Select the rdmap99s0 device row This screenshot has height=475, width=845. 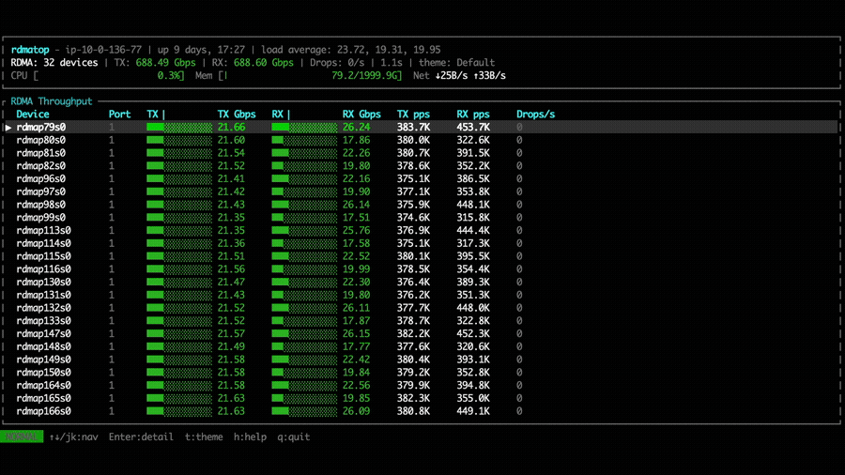pos(421,218)
